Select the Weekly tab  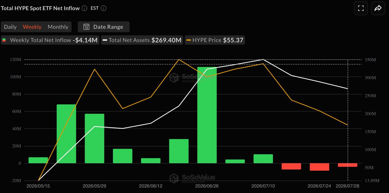32,27
